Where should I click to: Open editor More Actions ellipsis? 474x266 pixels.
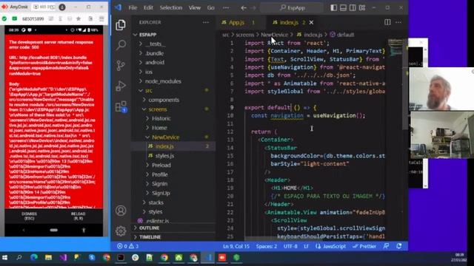click(x=398, y=22)
